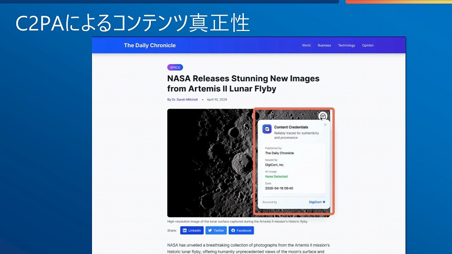
Task: Click 'The Daily Chronicle' publisher value in popup
Action: [x=280, y=153]
